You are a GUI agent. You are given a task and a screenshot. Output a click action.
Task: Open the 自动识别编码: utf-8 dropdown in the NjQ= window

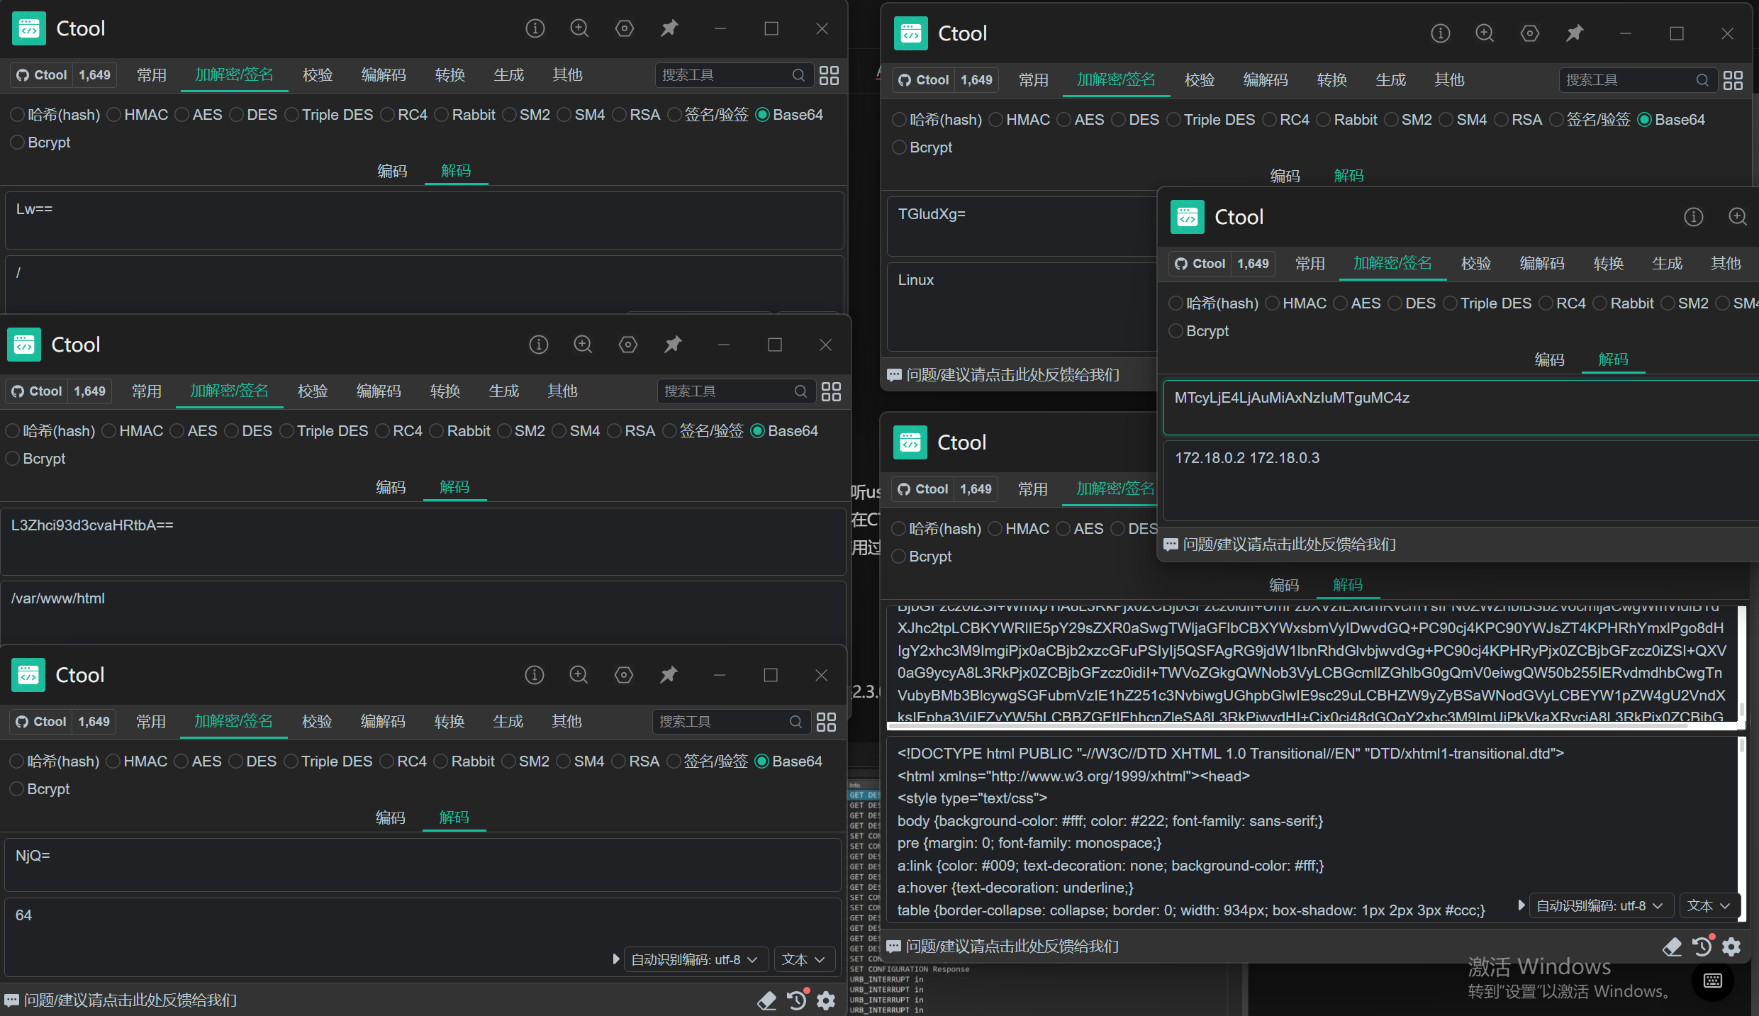(695, 959)
